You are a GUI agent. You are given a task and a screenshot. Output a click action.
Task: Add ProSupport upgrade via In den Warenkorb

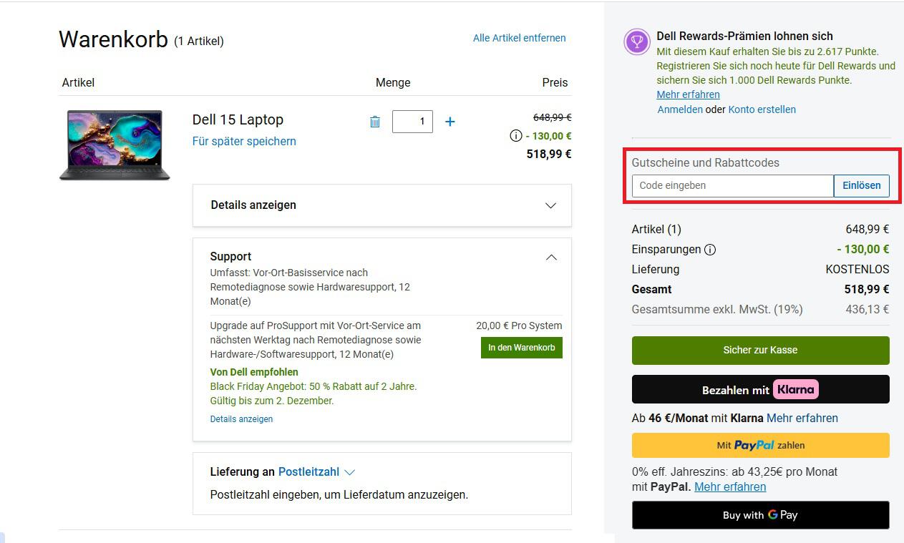click(521, 347)
